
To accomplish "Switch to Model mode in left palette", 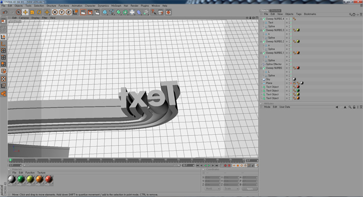I will (3, 37).
